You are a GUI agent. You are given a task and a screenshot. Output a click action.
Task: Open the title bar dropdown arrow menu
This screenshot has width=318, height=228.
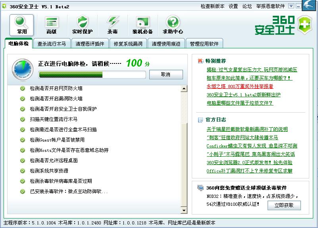coord(291,6)
